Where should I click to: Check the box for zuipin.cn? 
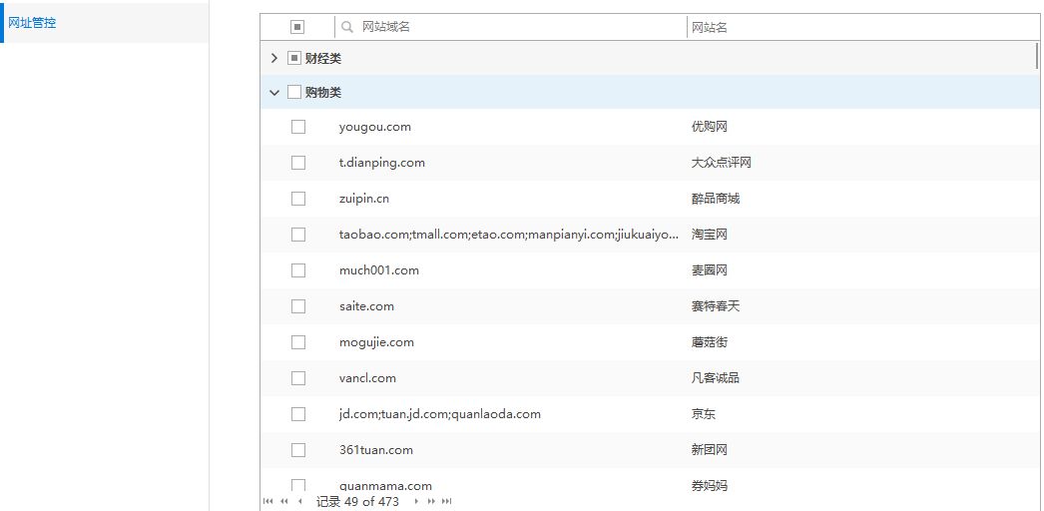298,199
